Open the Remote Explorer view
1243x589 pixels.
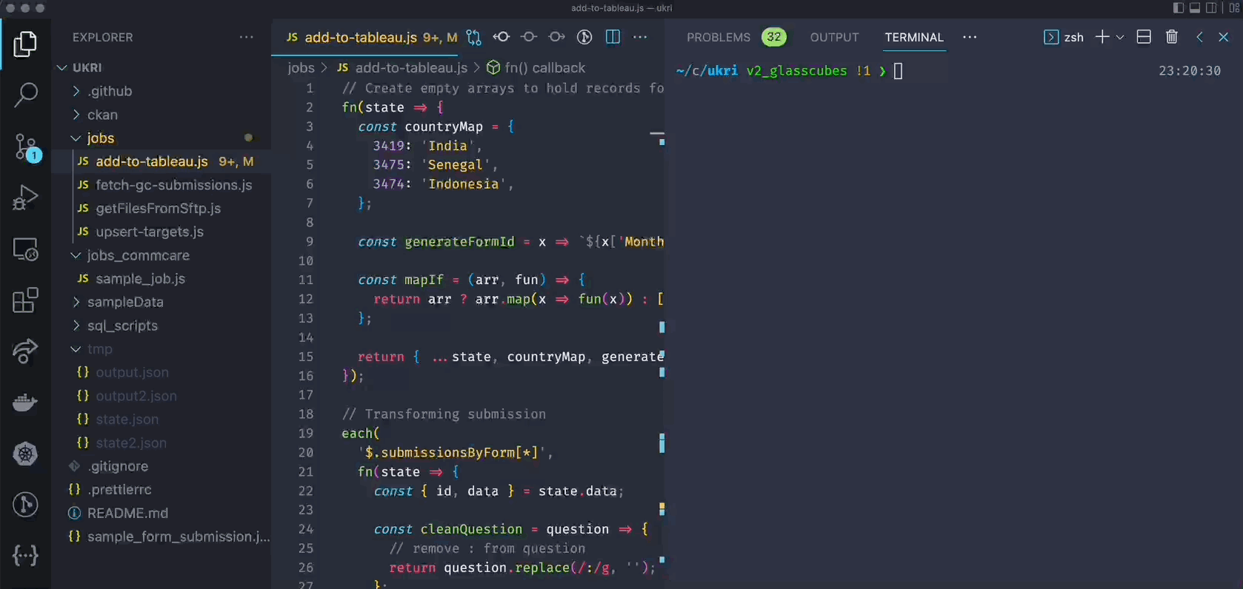[25, 249]
